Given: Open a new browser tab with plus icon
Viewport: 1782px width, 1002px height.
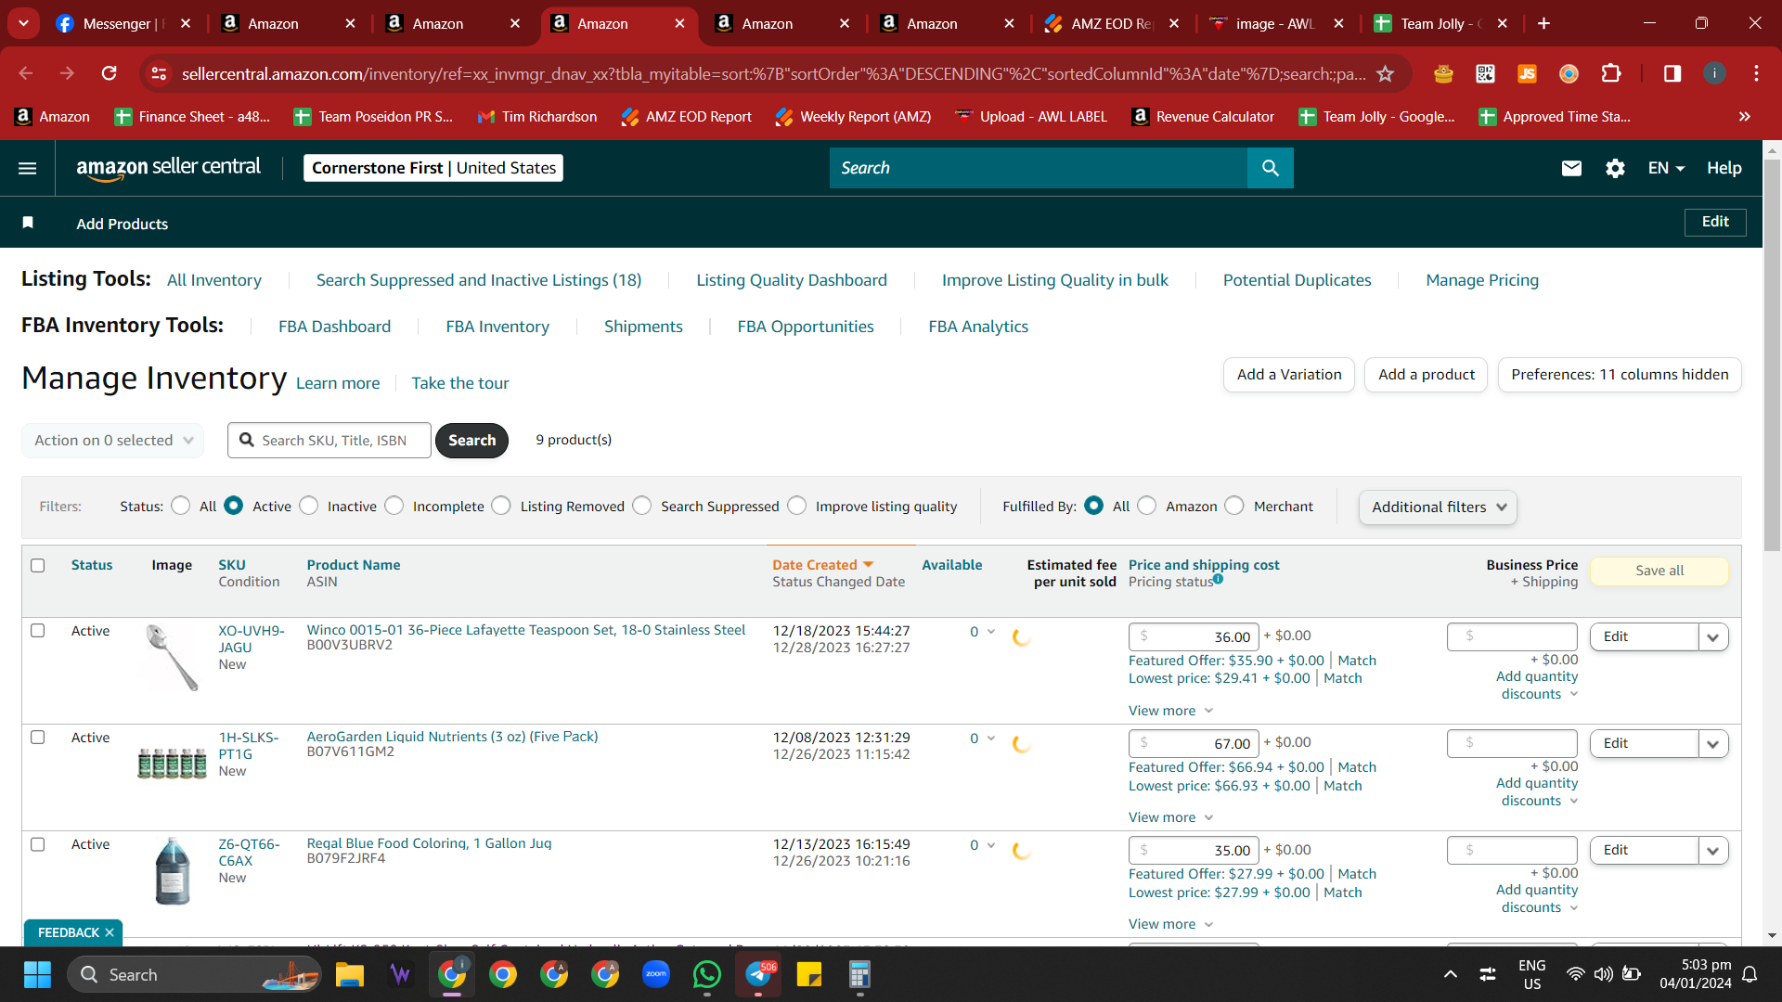Looking at the screenshot, I should (x=1544, y=23).
